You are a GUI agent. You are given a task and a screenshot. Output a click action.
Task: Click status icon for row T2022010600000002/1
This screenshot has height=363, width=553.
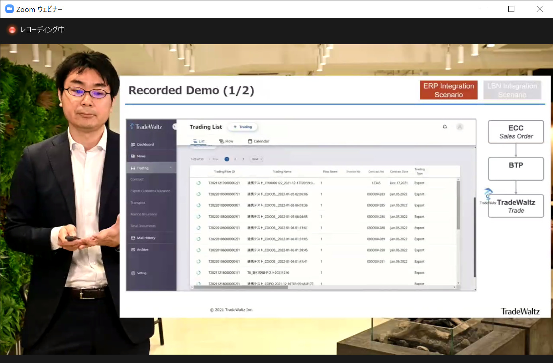pos(198,239)
